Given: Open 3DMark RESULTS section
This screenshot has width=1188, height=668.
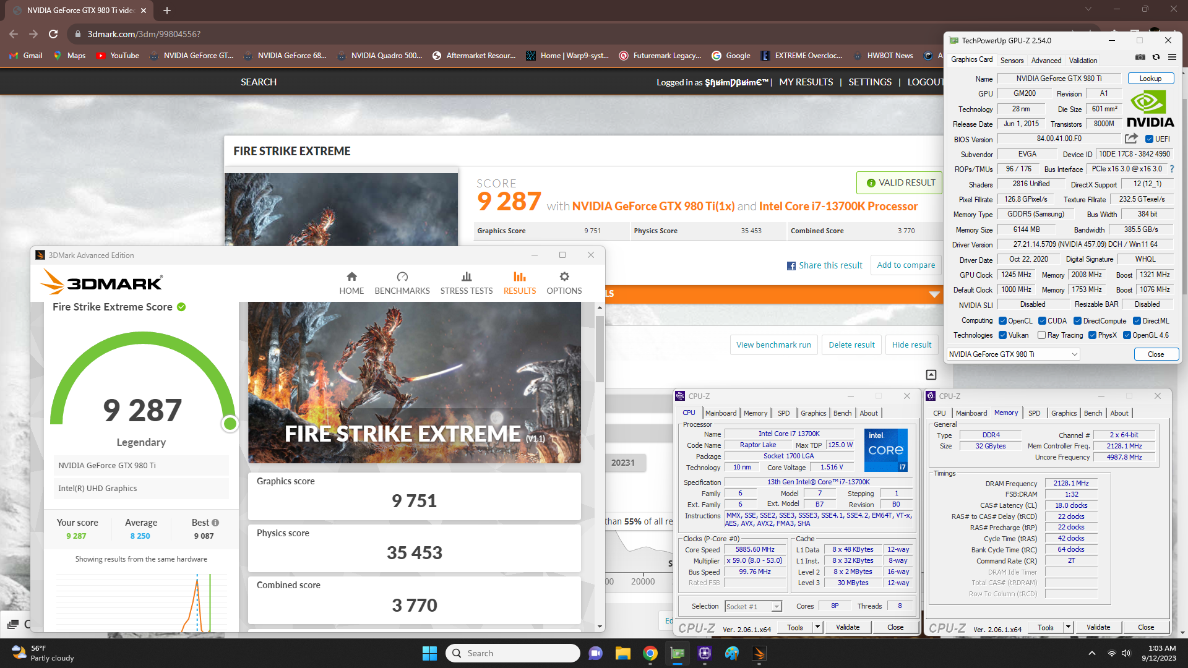Looking at the screenshot, I should (x=520, y=283).
